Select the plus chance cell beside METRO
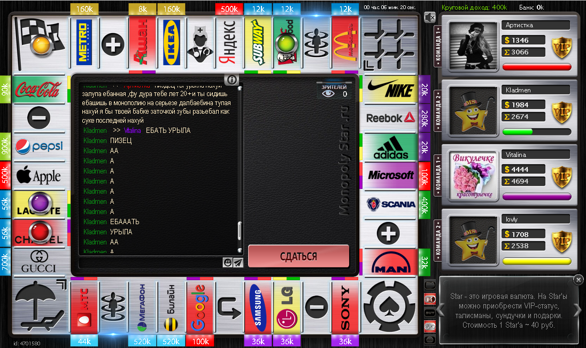This screenshot has height=348, width=586. click(x=113, y=44)
